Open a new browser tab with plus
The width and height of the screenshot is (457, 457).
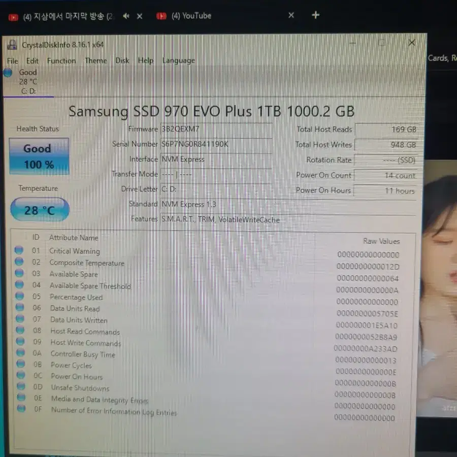pos(315,15)
